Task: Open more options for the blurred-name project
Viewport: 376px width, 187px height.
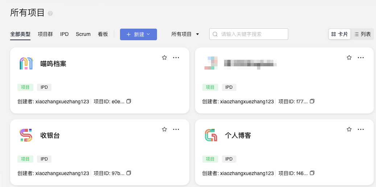Action: 361,58
